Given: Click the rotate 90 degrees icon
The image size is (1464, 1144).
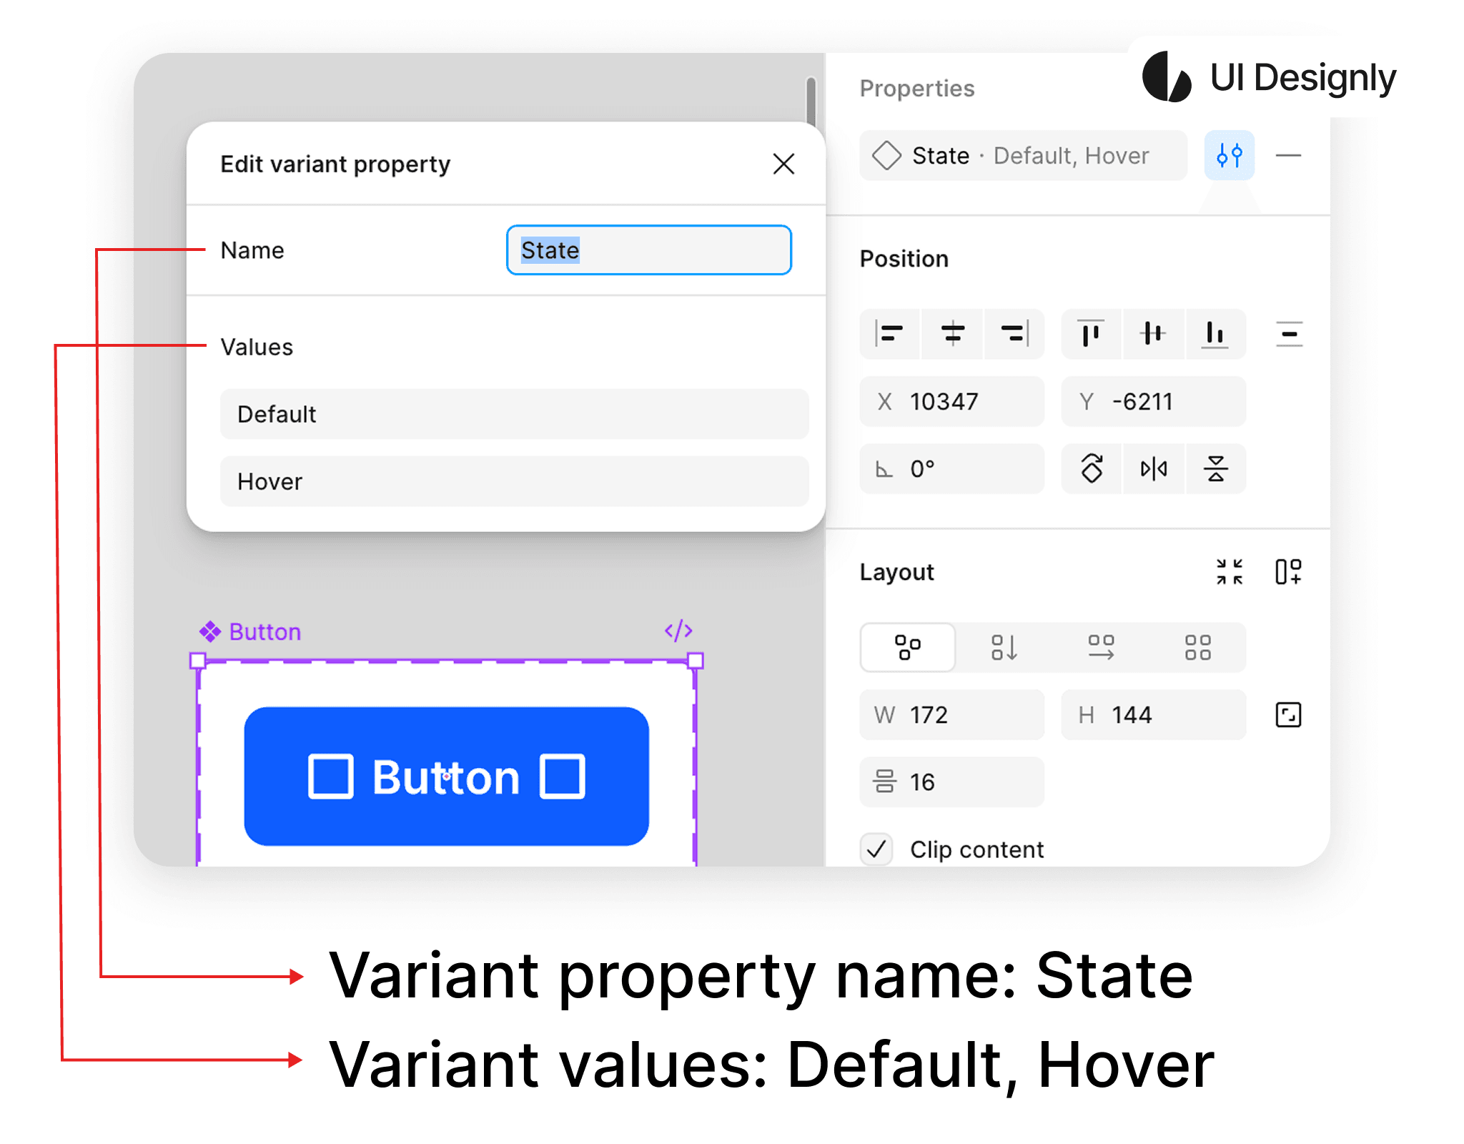Looking at the screenshot, I should 1092,469.
